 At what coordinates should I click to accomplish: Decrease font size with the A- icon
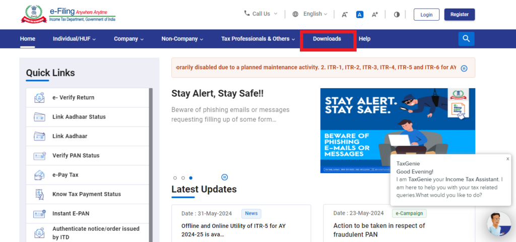(x=345, y=15)
